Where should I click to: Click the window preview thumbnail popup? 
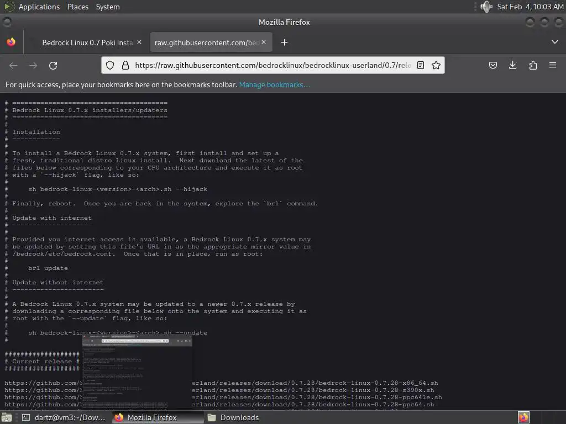tap(137, 372)
